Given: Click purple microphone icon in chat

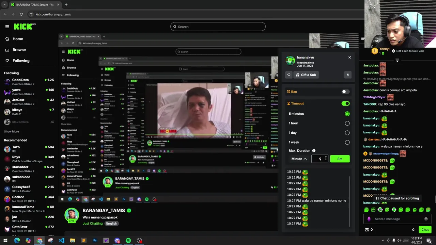Looking at the screenshot, I should 369,219.
